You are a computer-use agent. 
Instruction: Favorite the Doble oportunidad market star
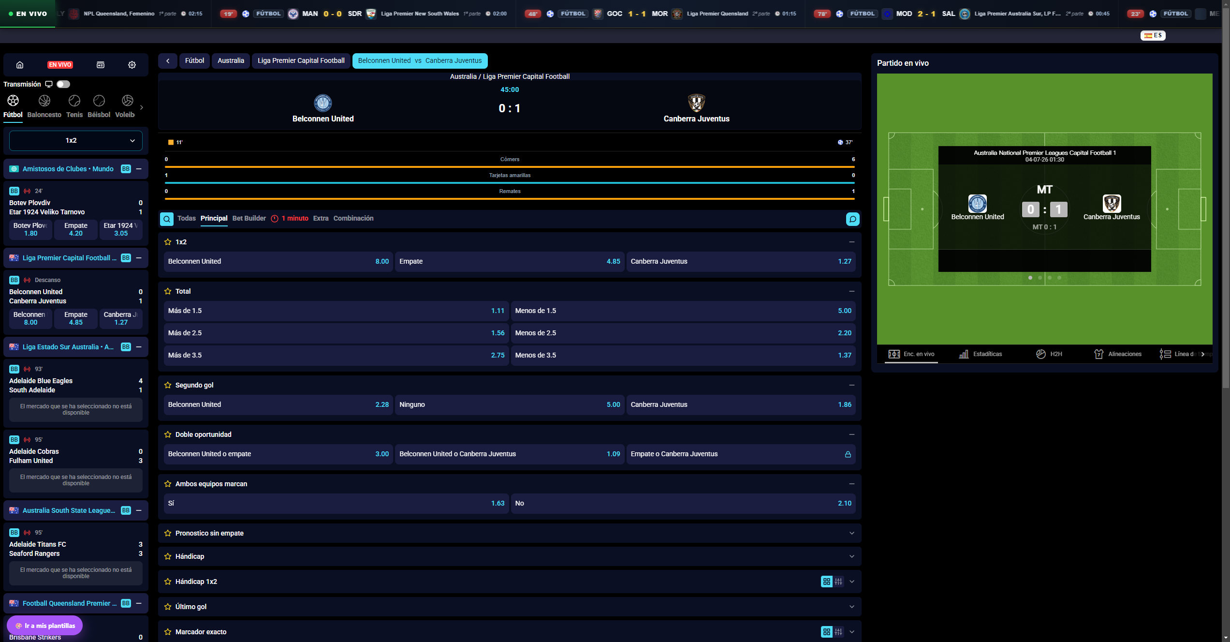click(168, 434)
